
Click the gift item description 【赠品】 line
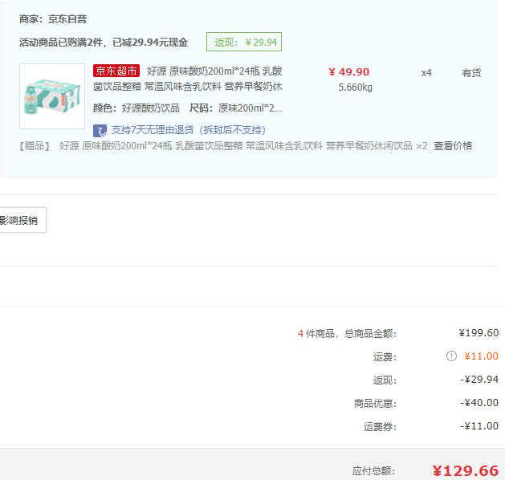click(x=223, y=146)
